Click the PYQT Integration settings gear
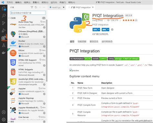 point(112,30)
